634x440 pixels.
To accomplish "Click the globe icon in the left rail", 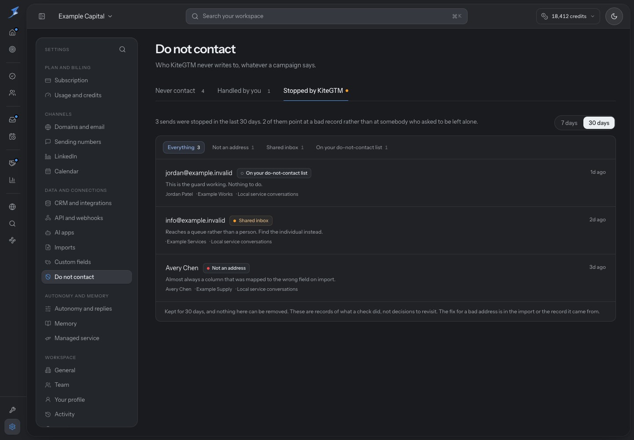I will tap(12, 207).
